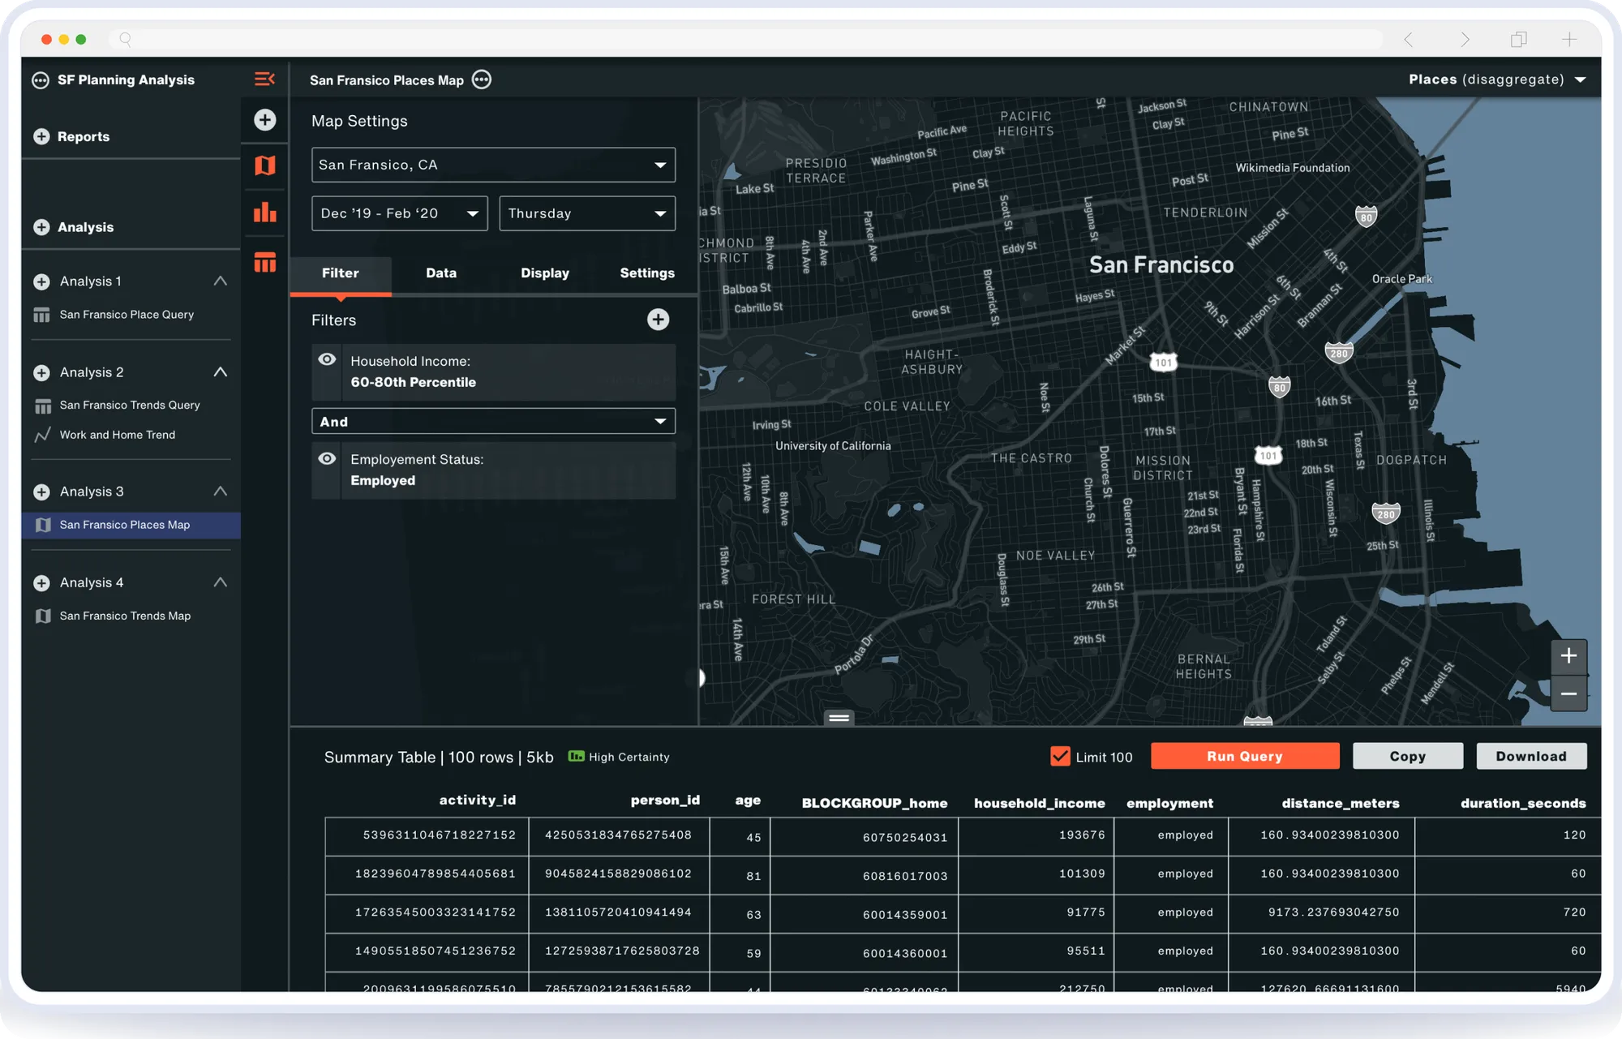Open Work and Home Trend item

(x=118, y=435)
